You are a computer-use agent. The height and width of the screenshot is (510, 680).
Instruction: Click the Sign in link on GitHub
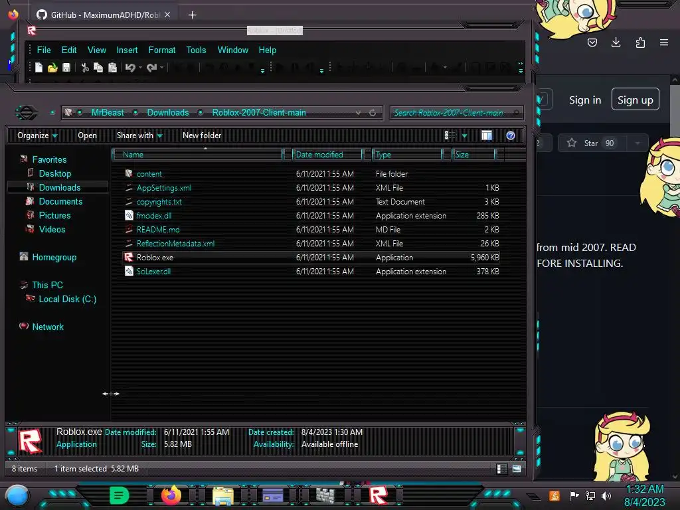585,100
